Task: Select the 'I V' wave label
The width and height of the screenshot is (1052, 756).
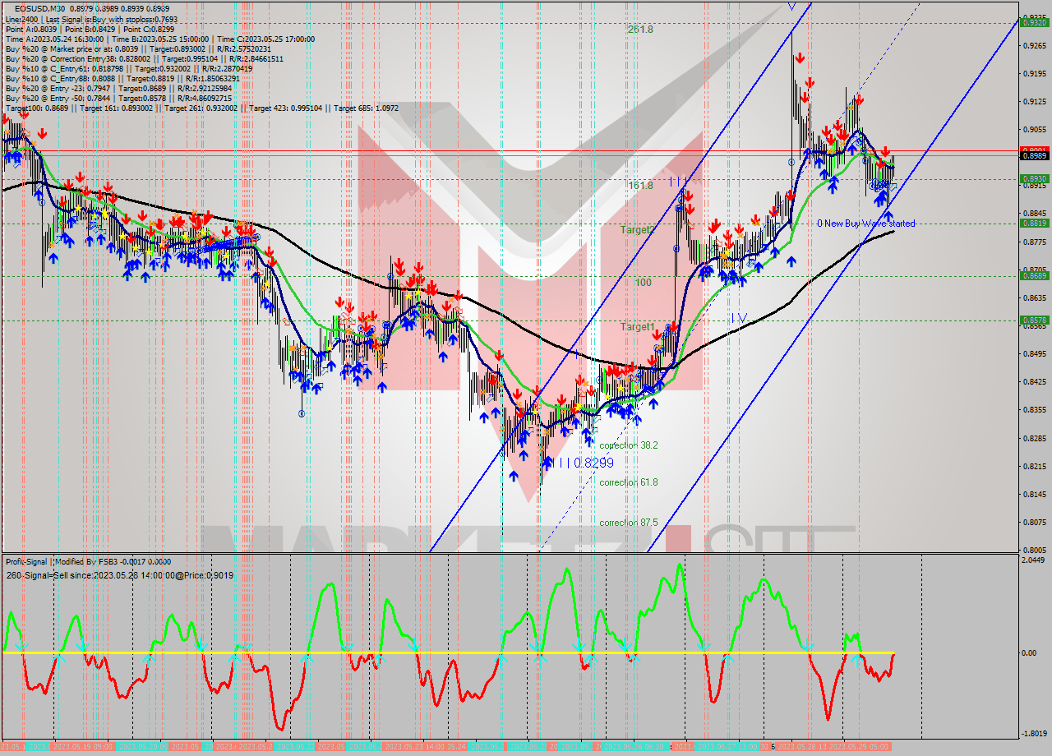Action: pos(739,318)
